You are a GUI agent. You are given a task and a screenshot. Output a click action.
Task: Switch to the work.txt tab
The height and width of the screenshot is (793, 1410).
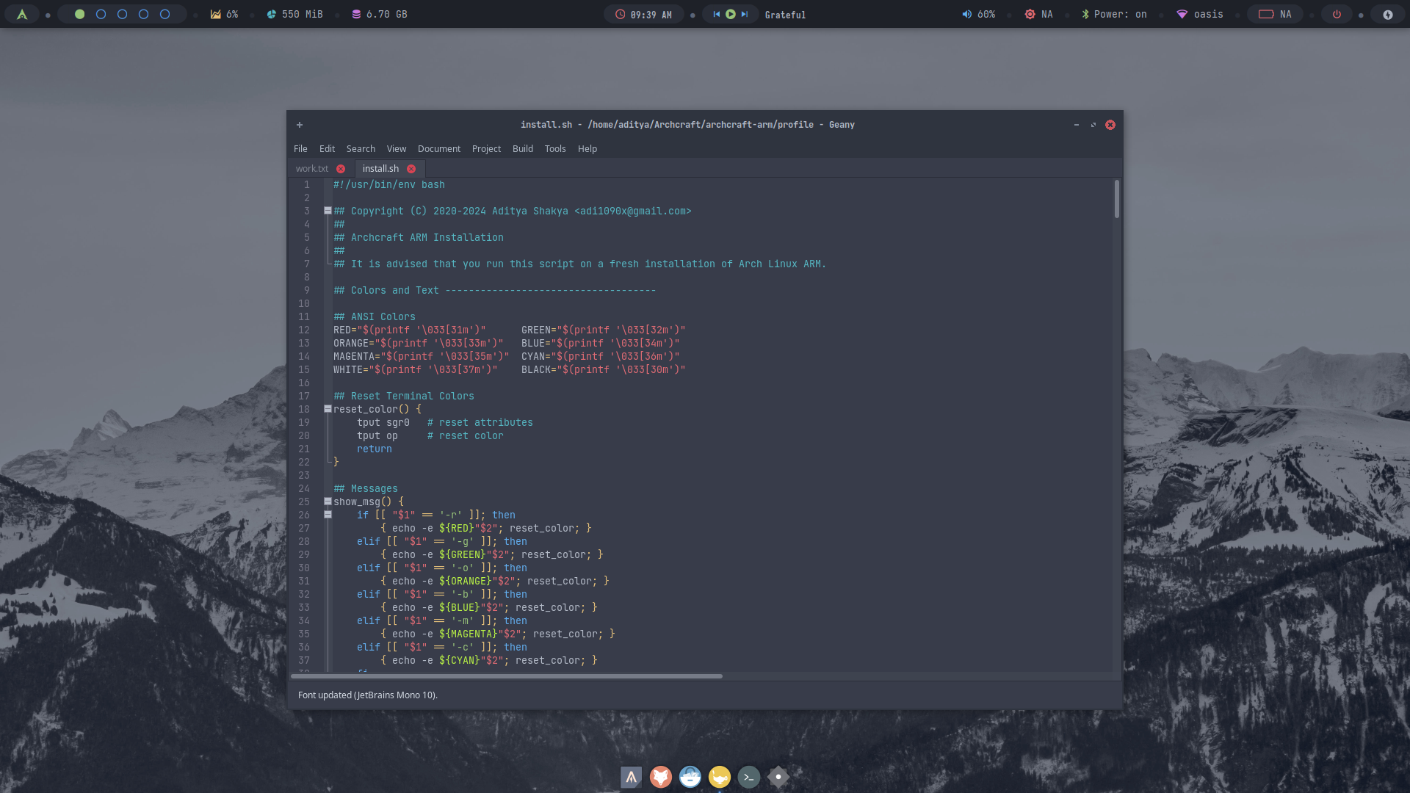312,169
